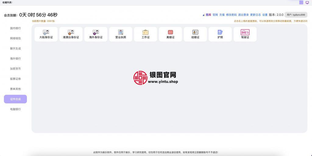The image size is (312, 156).
Task: Switch to the 国内银行 sidebar tab
Action: (15, 28)
